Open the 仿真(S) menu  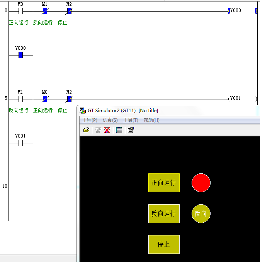[x=110, y=120]
